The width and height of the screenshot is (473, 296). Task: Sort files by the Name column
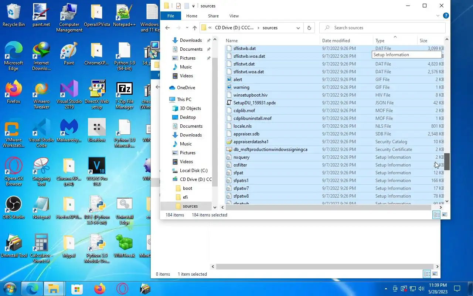pos(272,41)
